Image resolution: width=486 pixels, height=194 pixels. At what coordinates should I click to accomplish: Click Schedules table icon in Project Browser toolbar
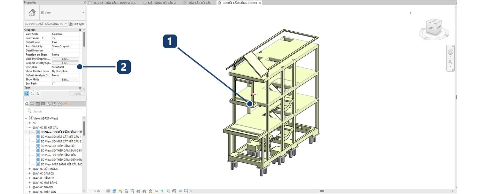43,104
